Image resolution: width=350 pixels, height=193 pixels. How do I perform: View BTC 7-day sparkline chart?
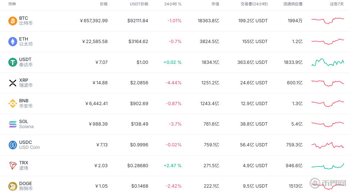(327, 20)
